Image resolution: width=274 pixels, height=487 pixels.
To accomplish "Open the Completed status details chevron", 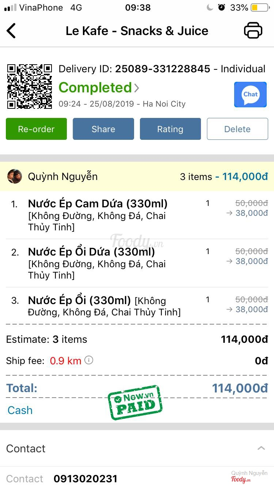I will [137, 88].
